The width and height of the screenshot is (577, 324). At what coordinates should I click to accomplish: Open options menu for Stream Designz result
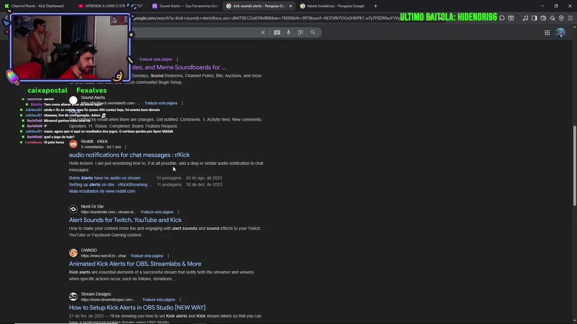click(x=180, y=300)
